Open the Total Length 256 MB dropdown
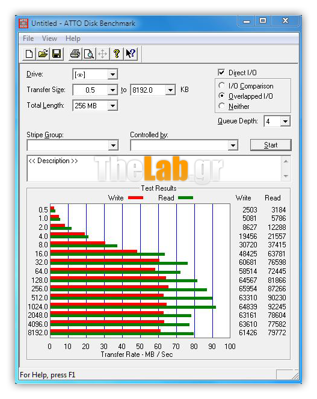 pos(112,105)
